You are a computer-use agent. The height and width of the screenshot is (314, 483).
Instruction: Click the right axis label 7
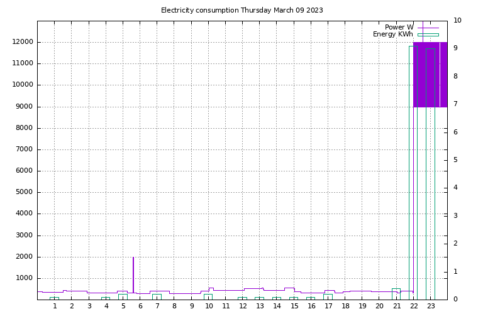tap(455, 104)
